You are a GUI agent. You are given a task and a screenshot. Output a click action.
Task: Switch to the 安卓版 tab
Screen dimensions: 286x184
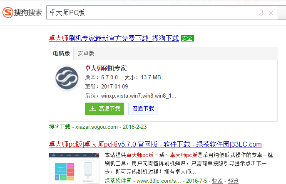click(86, 53)
